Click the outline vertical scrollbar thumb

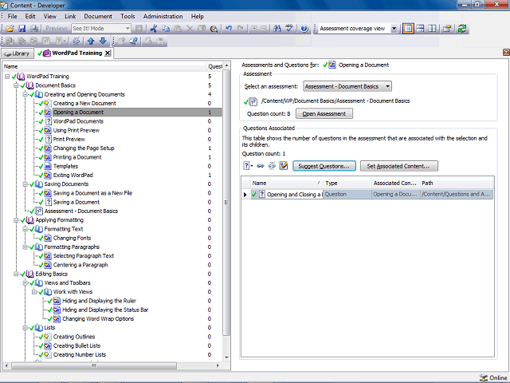click(x=226, y=203)
